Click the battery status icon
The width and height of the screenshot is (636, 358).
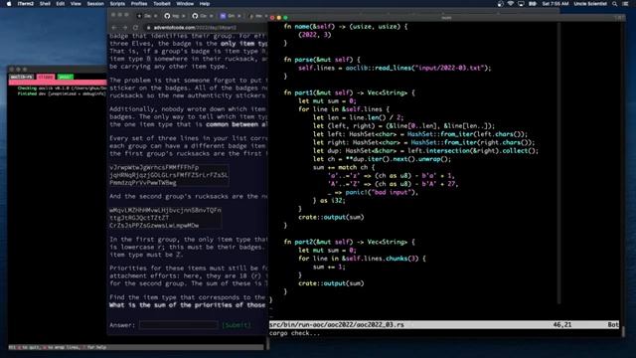pos(533,4)
